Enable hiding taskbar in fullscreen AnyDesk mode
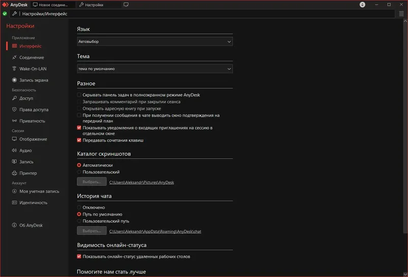 click(x=79, y=95)
